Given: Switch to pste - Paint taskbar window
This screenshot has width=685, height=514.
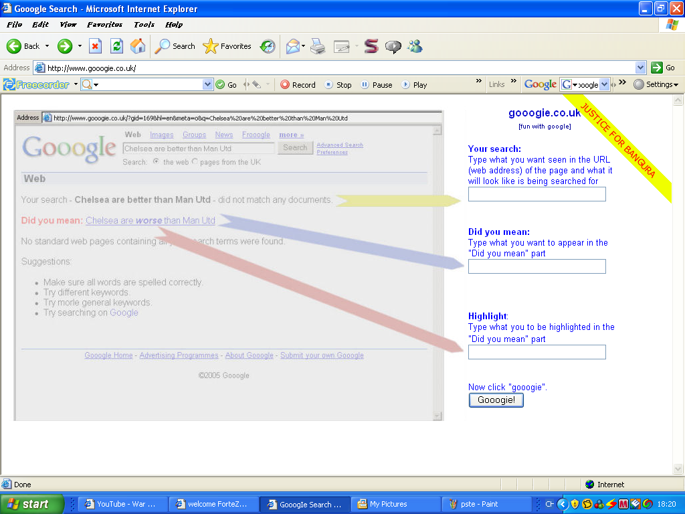Looking at the screenshot, I should coord(487,504).
